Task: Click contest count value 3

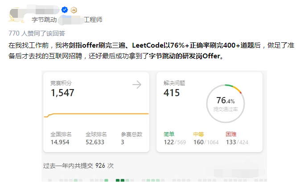Action: pyautogui.click(x=123, y=142)
